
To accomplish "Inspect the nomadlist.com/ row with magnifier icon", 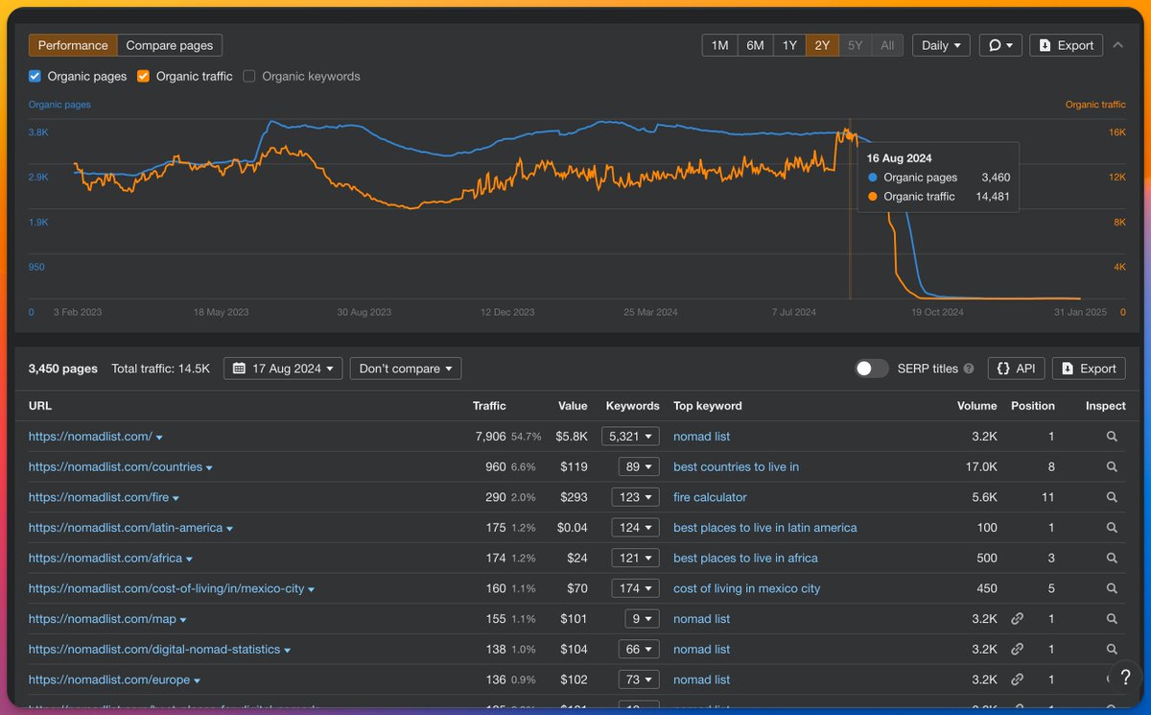I will 1112,437.
